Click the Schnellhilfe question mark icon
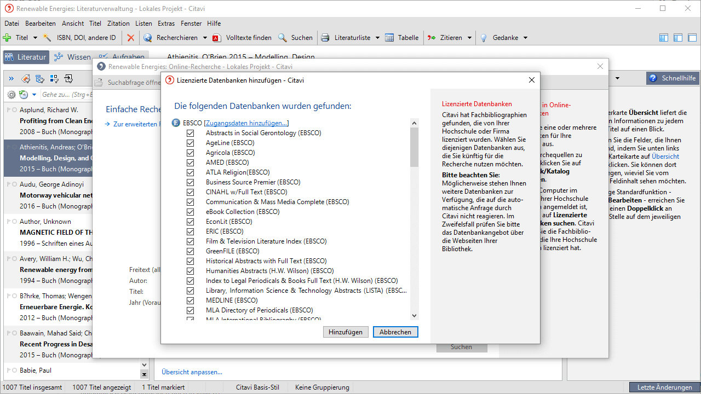The image size is (701, 394). coord(653,78)
